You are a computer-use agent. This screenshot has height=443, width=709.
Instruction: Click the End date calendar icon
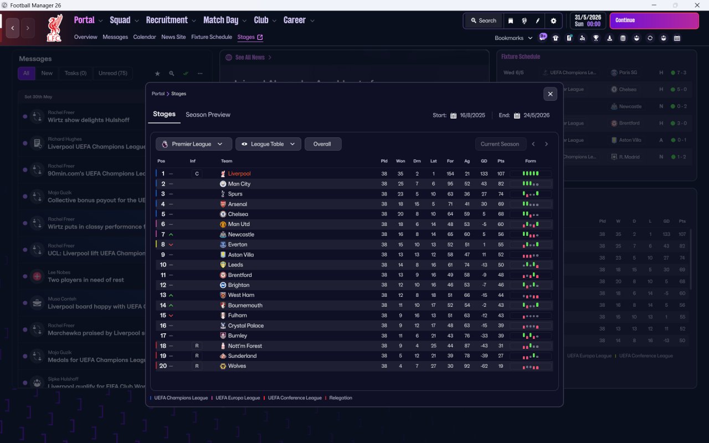(517, 116)
